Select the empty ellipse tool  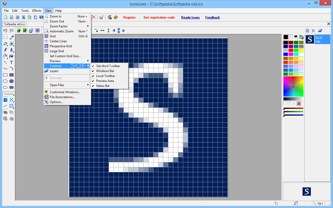coord(5,81)
